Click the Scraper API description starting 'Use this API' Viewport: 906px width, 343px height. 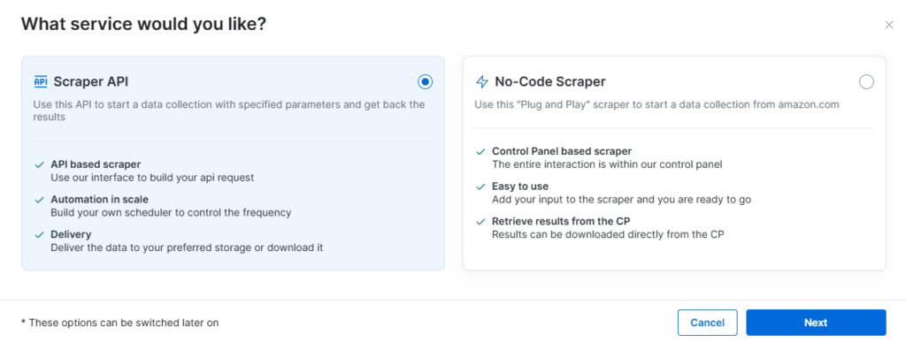229,111
